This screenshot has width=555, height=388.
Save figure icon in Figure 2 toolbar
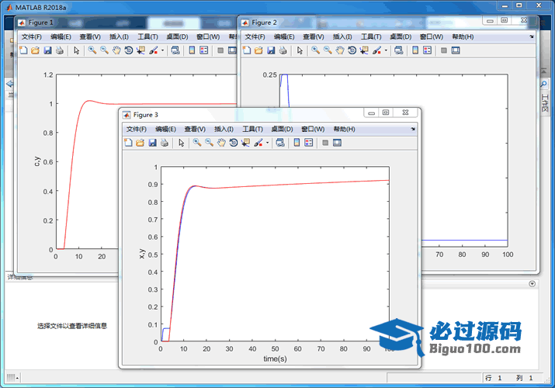click(x=271, y=50)
